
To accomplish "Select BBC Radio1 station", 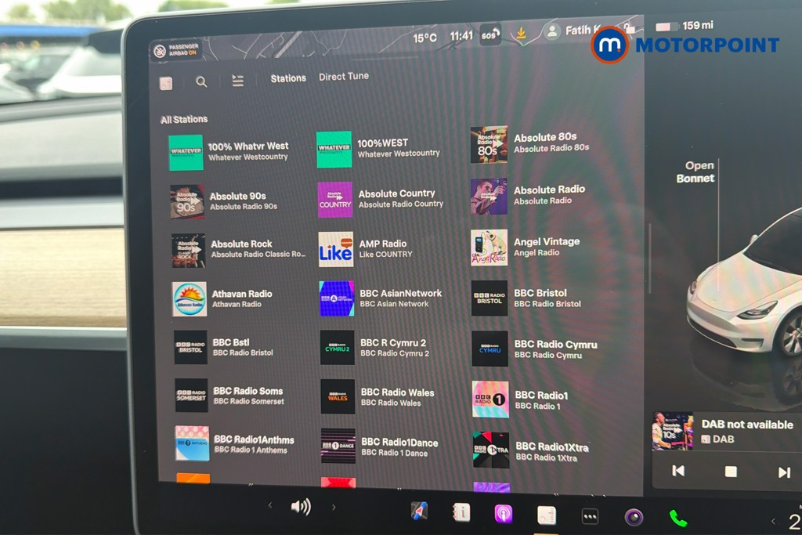I will coord(521,400).
